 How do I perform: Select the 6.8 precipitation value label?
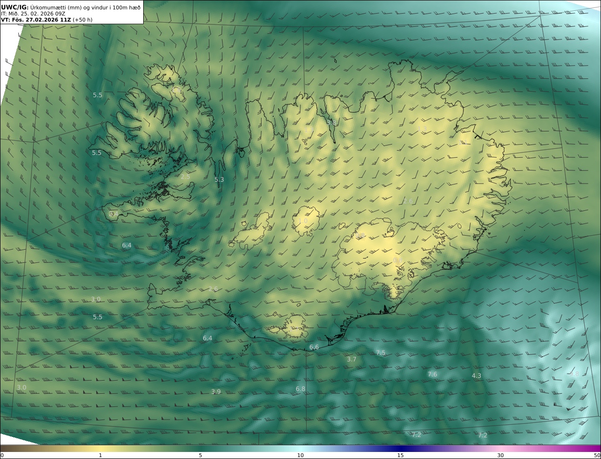(300, 389)
